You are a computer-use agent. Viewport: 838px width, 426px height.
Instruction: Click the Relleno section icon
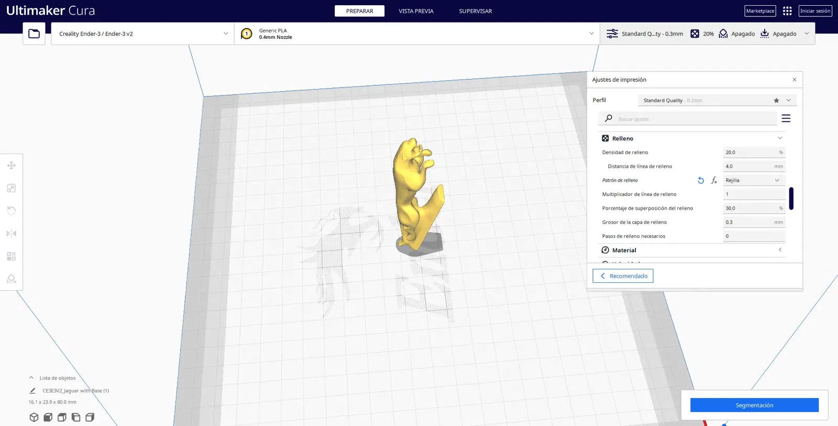click(x=605, y=138)
